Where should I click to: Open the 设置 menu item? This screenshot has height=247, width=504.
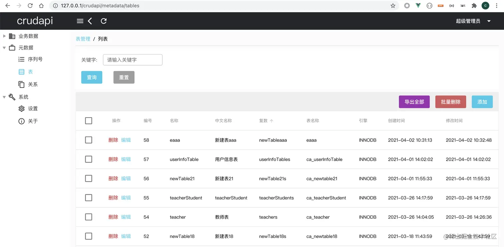(x=33, y=109)
